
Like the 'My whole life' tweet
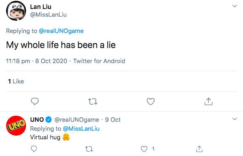point(150,101)
